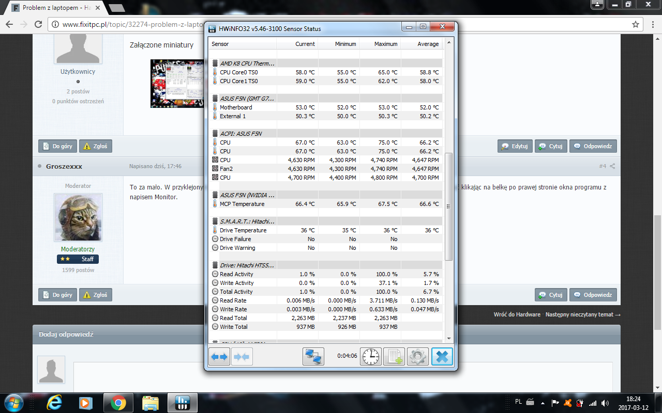Reload the forum page in Chrome
This screenshot has width=662, height=413.
point(38,24)
